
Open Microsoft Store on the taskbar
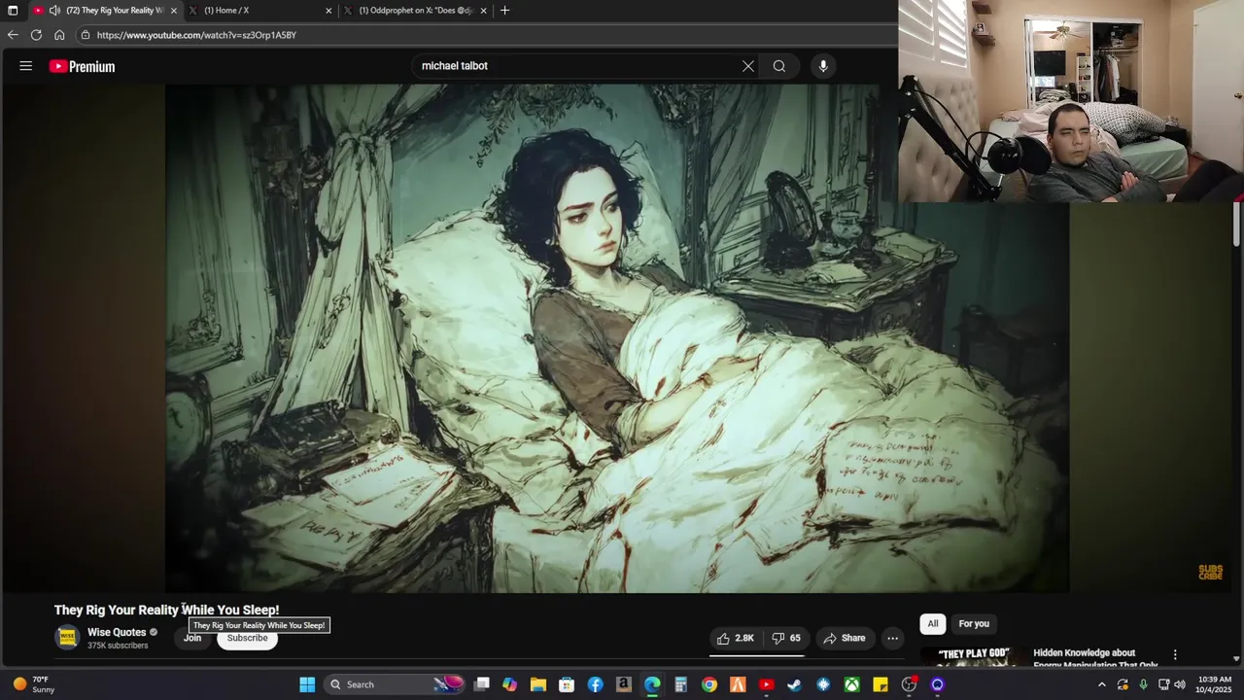pyautogui.click(x=567, y=684)
